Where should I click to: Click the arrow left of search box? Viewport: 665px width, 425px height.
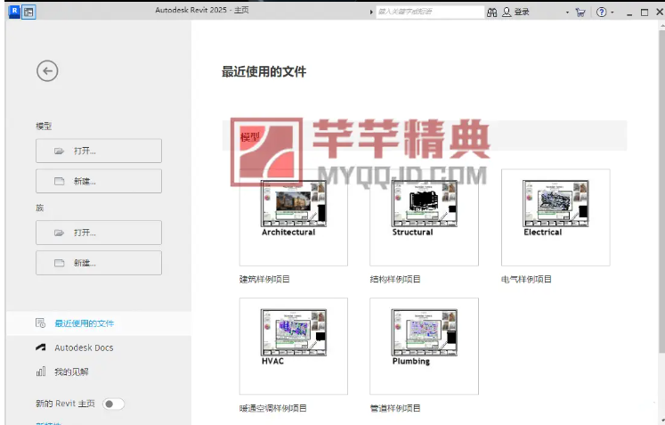click(x=371, y=12)
